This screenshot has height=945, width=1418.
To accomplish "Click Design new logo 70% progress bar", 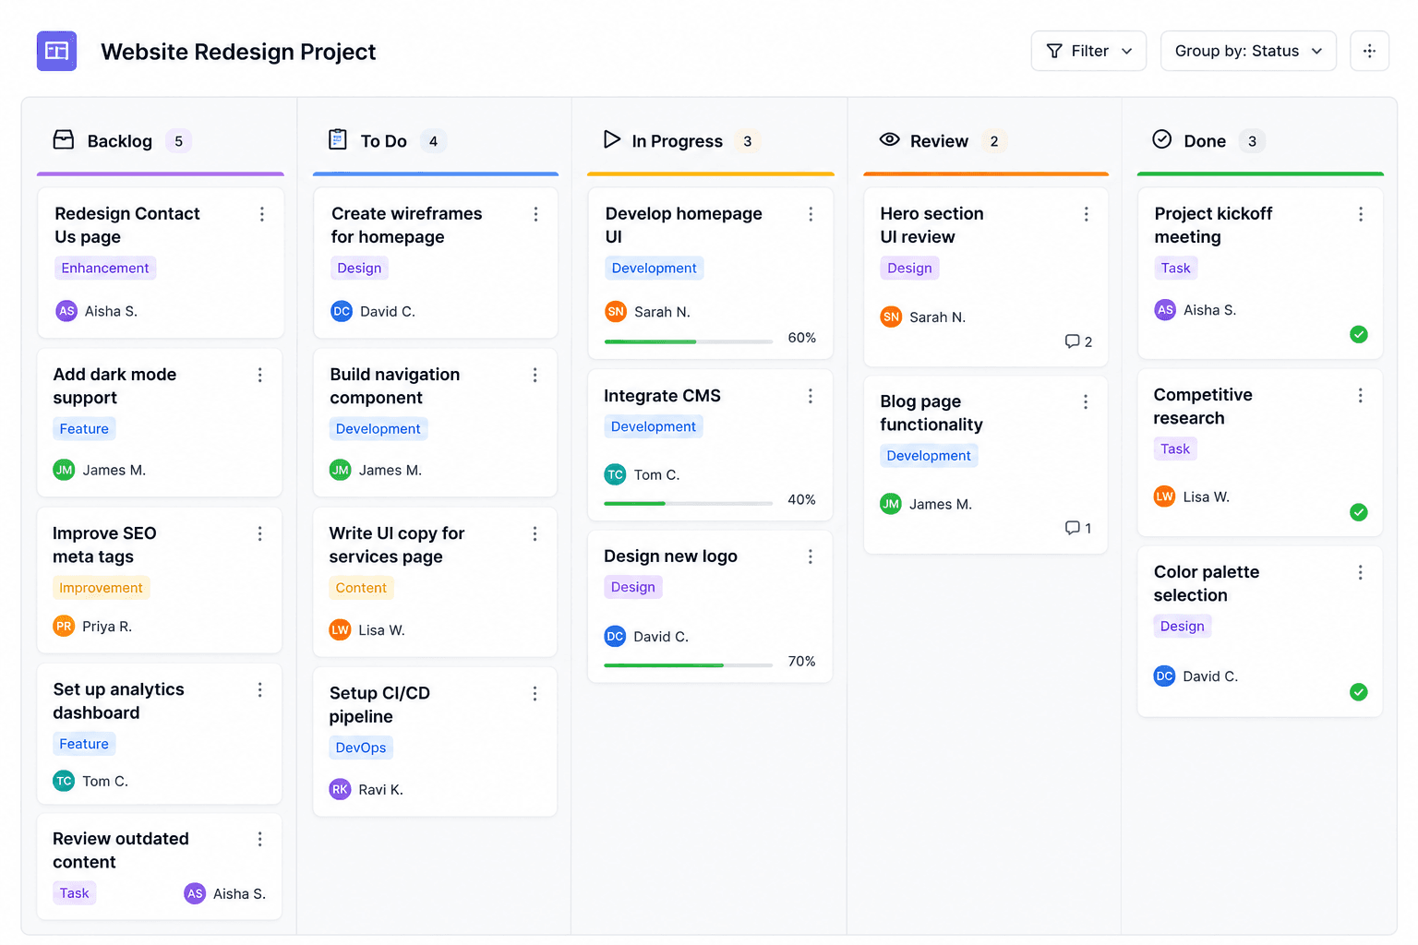I will [689, 664].
